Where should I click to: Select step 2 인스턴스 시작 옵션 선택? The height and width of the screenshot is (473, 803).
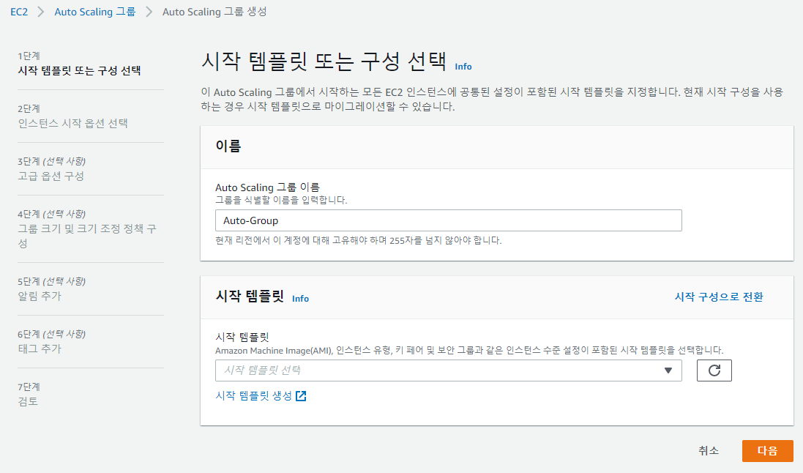click(x=72, y=123)
